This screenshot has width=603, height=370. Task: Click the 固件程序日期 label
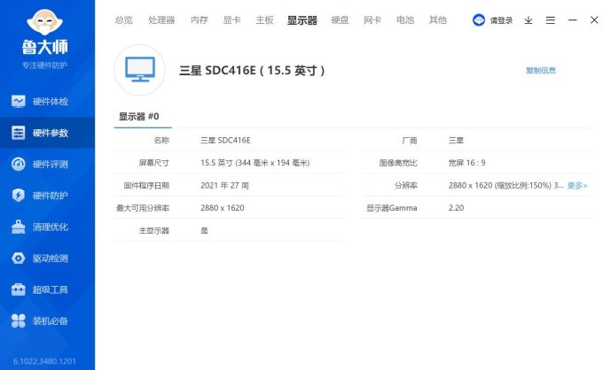(x=146, y=185)
